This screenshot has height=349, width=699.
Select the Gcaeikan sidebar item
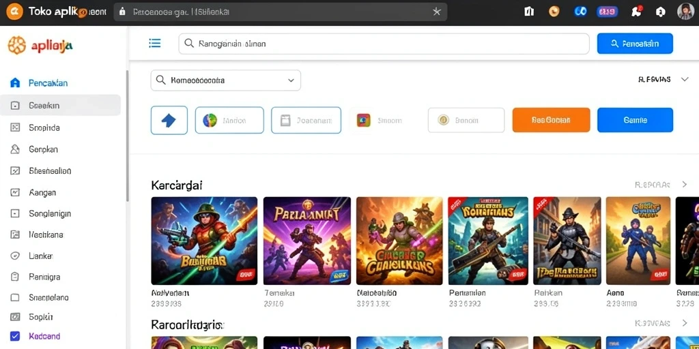click(x=60, y=106)
